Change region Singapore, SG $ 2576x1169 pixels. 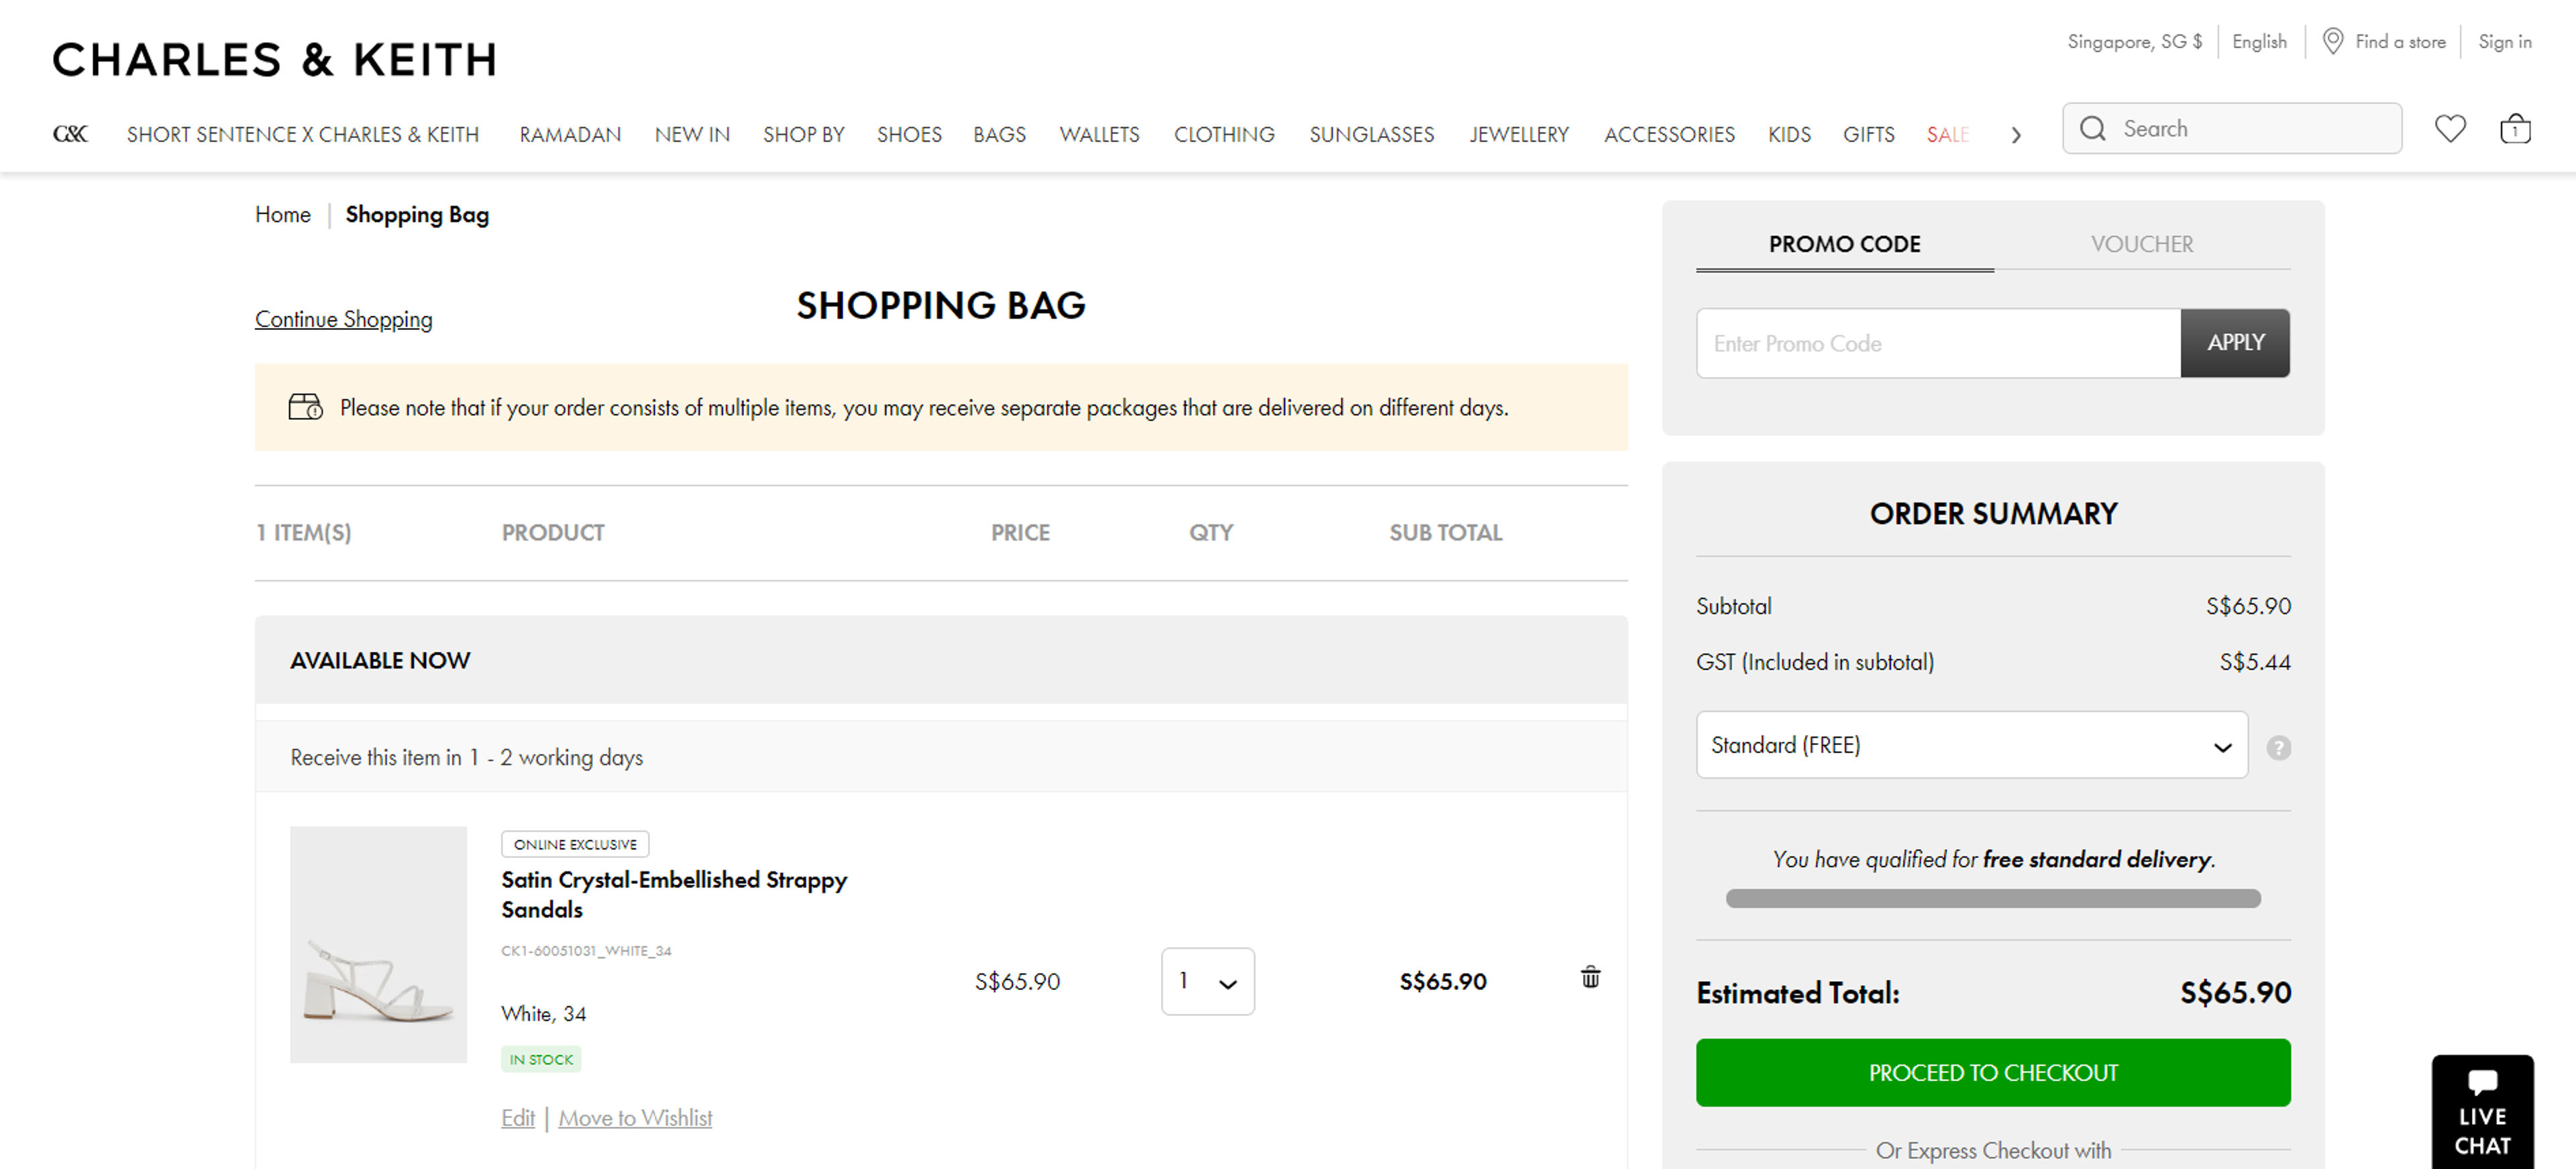pyautogui.click(x=2134, y=41)
